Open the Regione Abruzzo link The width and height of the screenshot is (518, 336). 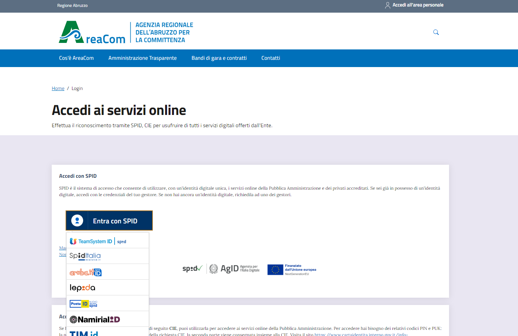(x=72, y=6)
